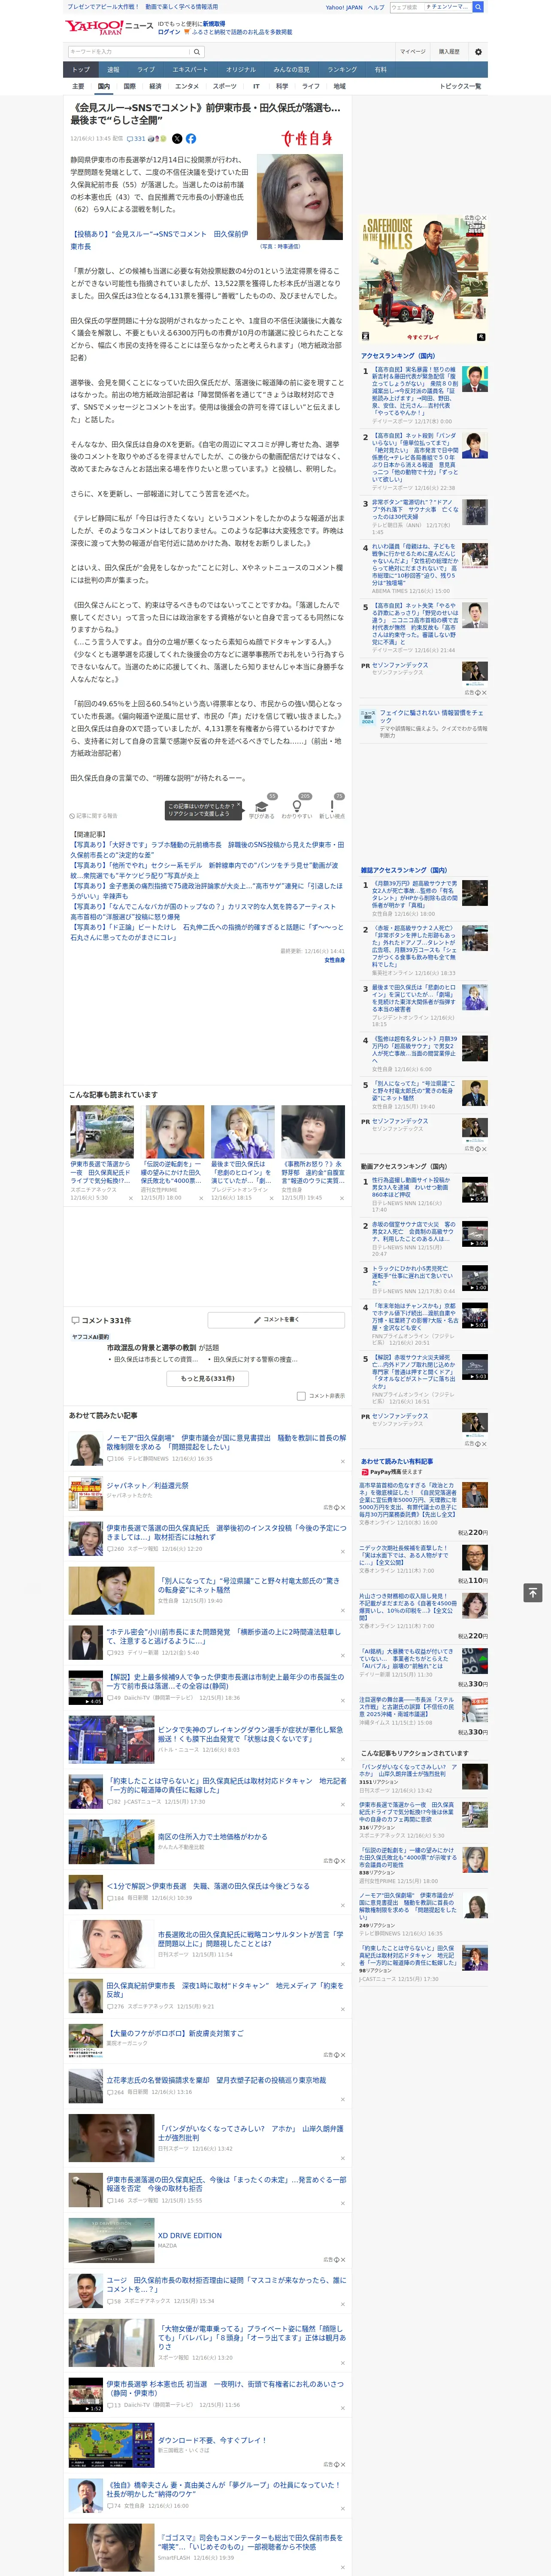Click 新規取得 ID registration link
The image size is (551, 2576).
(214, 24)
